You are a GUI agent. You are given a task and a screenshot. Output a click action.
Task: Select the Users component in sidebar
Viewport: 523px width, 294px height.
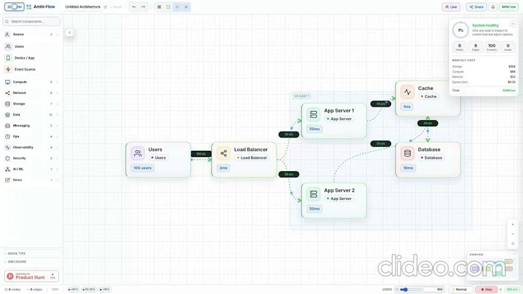[x=31, y=46]
